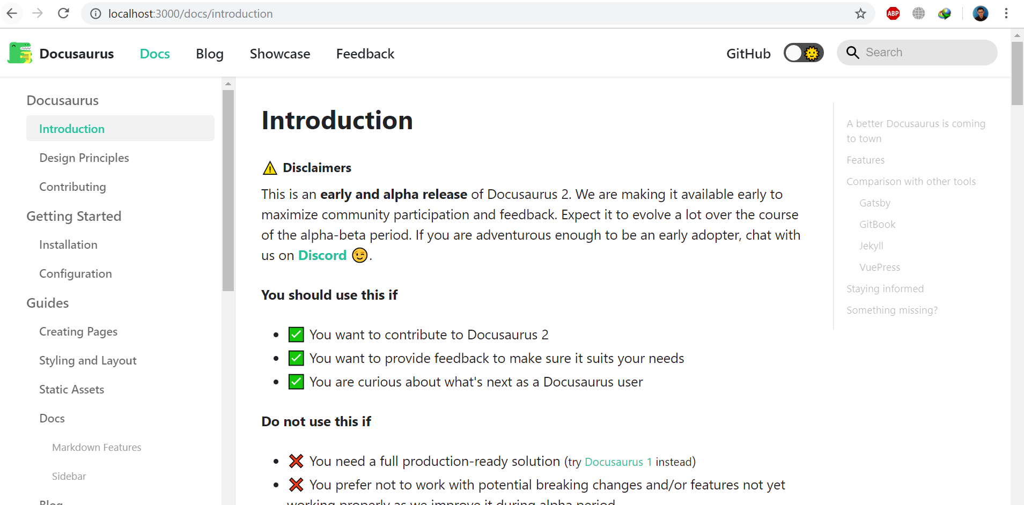Focus the Search input field
1024x505 pixels.
(x=917, y=53)
